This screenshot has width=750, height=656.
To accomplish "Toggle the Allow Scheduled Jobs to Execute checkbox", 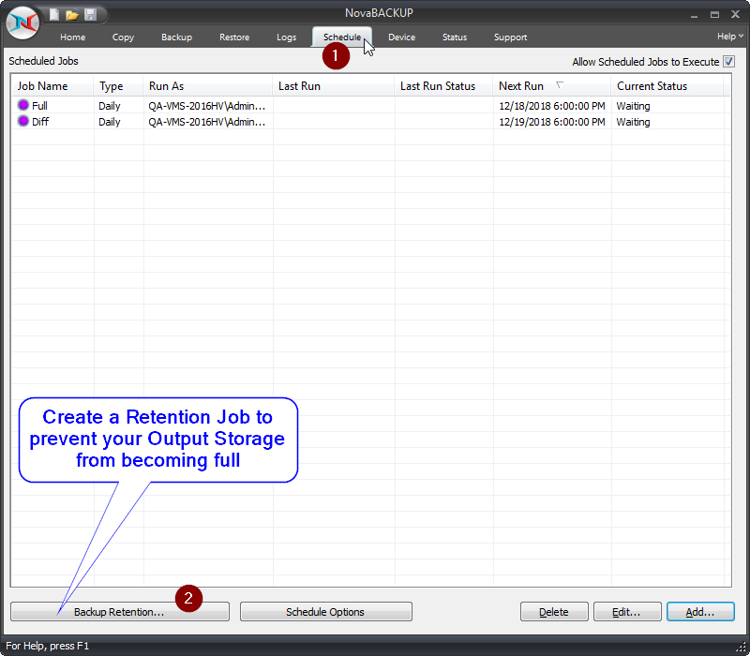I will 728,62.
